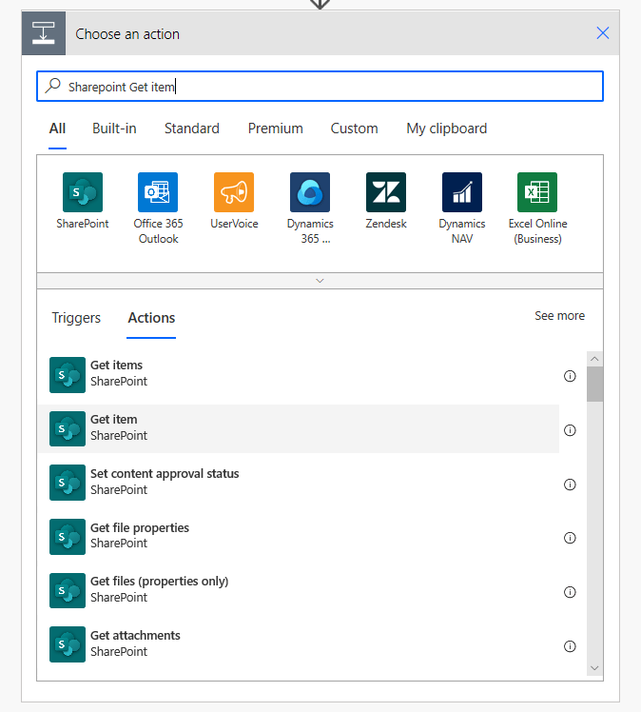Switch to the Built-in tab

pos(114,129)
